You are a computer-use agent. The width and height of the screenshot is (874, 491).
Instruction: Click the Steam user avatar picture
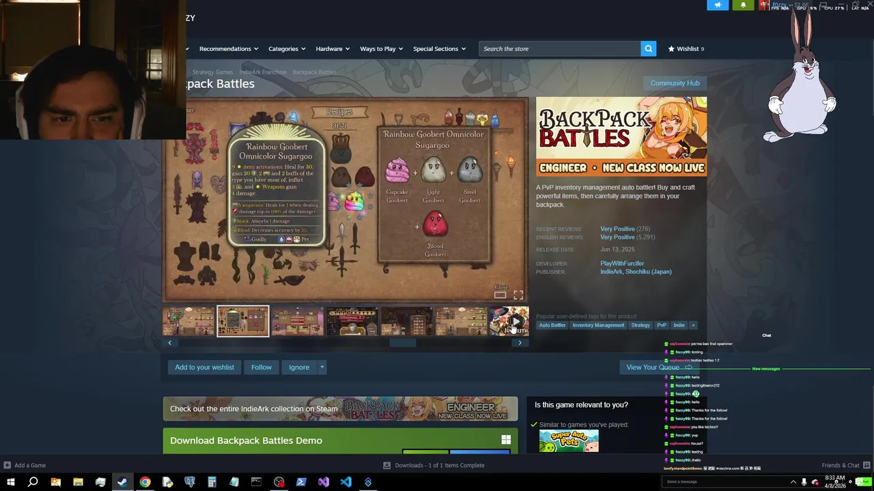pos(765,5)
